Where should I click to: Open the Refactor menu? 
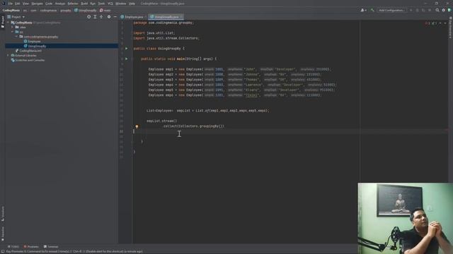(73, 4)
